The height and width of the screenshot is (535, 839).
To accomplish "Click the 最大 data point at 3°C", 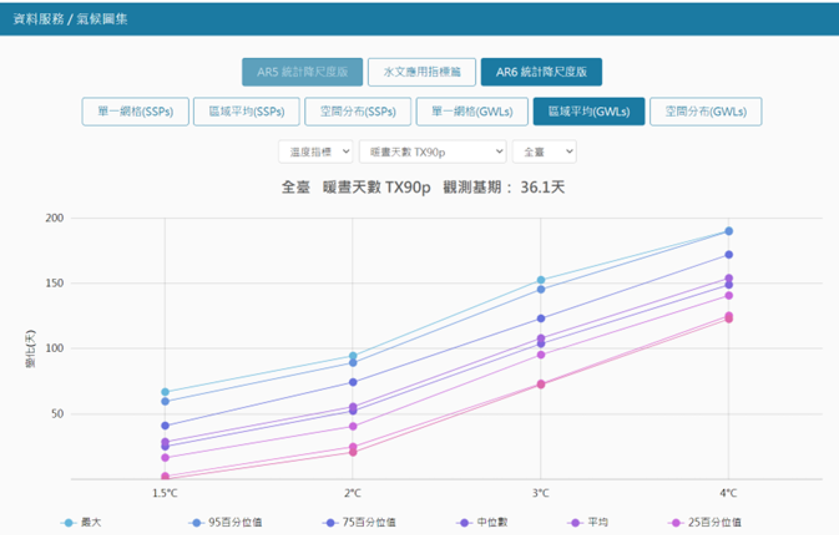I will pos(541,280).
